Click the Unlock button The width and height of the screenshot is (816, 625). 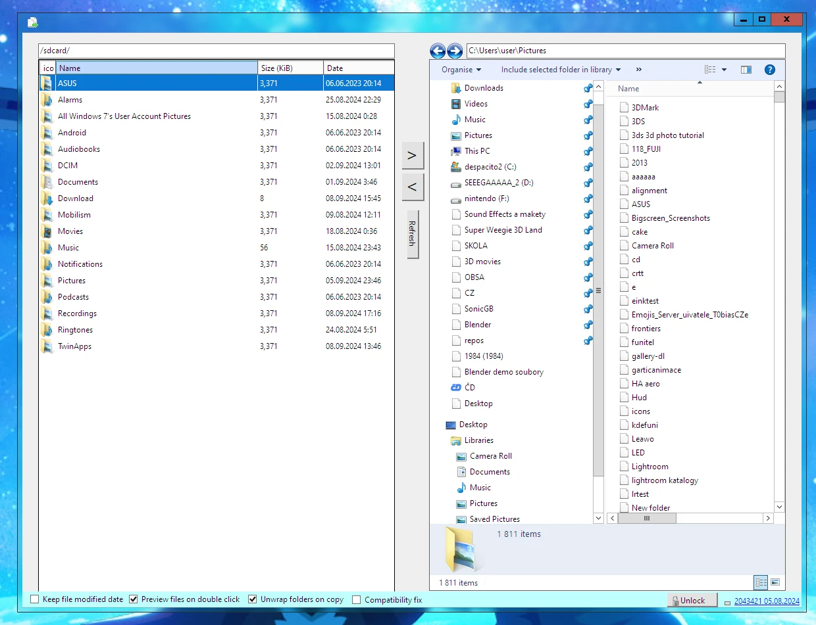[692, 600]
